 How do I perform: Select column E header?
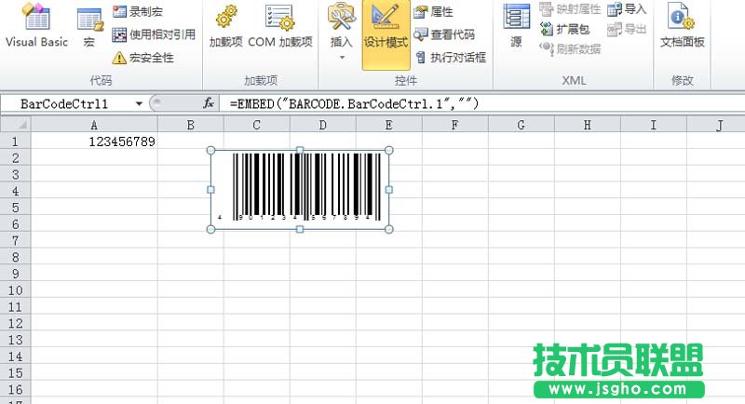click(x=388, y=125)
